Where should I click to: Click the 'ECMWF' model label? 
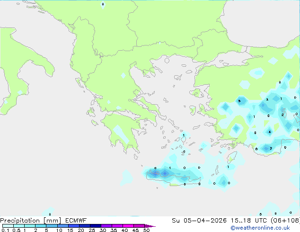pyautogui.click(x=76, y=221)
